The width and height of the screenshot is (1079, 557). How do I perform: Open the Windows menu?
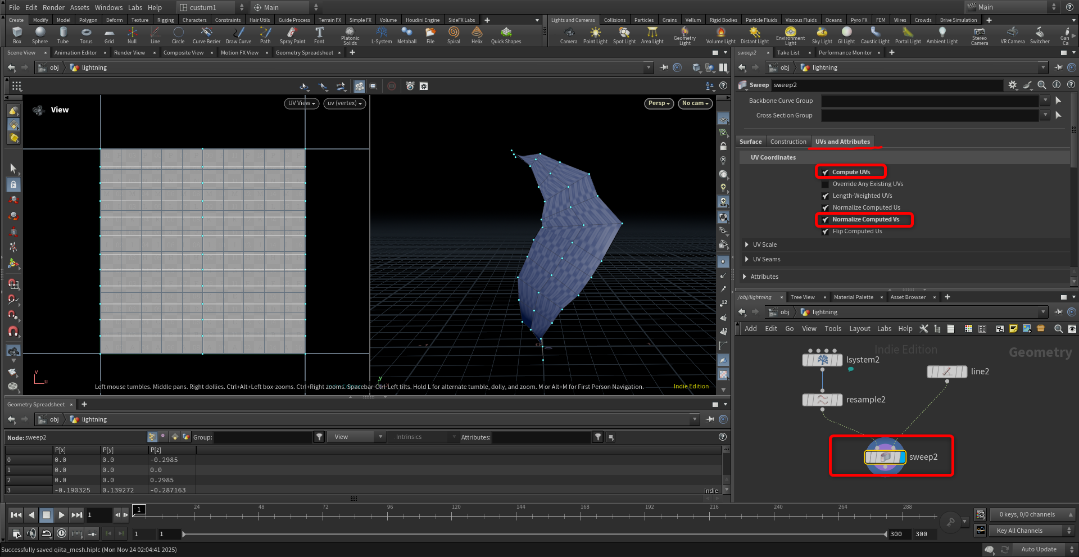pos(108,7)
